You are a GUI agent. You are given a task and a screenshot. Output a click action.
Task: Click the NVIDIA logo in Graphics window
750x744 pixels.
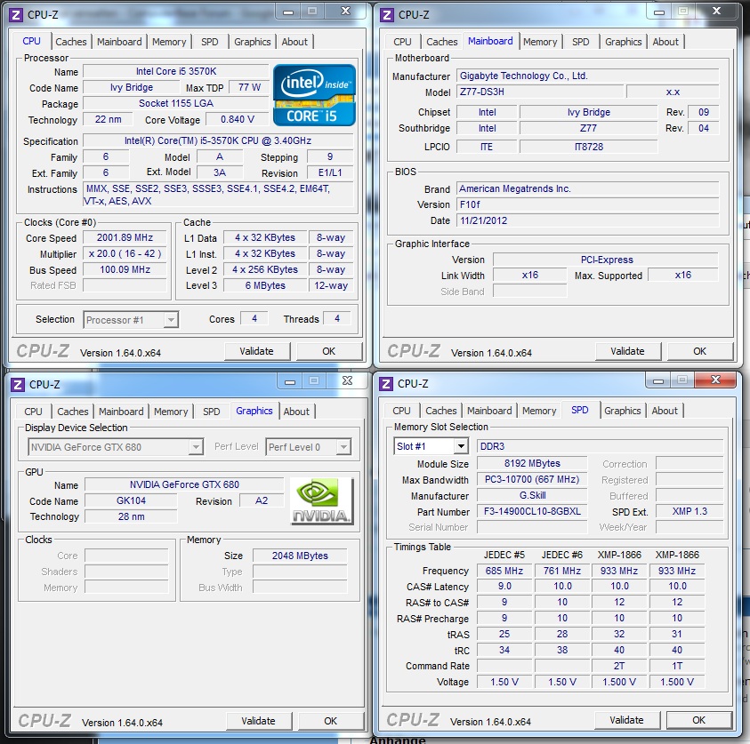pos(322,501)
